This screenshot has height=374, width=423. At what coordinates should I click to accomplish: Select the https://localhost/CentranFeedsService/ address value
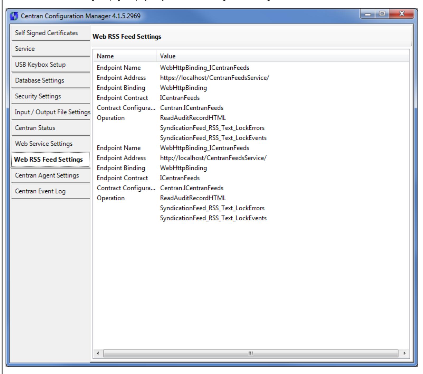click(215, 78)
